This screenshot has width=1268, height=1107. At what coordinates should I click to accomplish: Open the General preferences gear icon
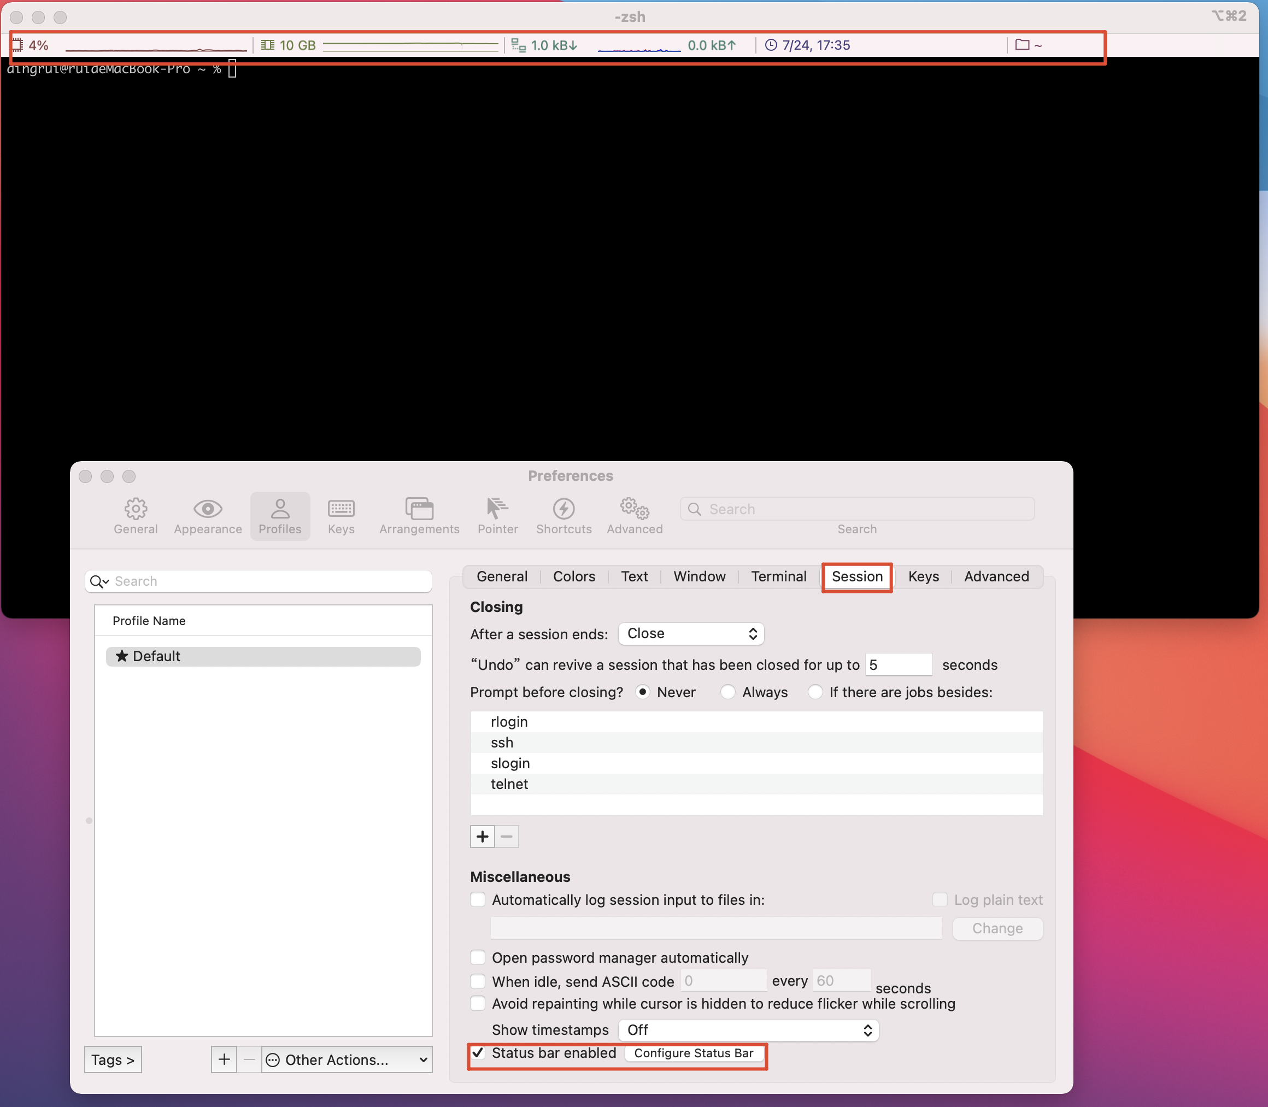pos(136,509)
